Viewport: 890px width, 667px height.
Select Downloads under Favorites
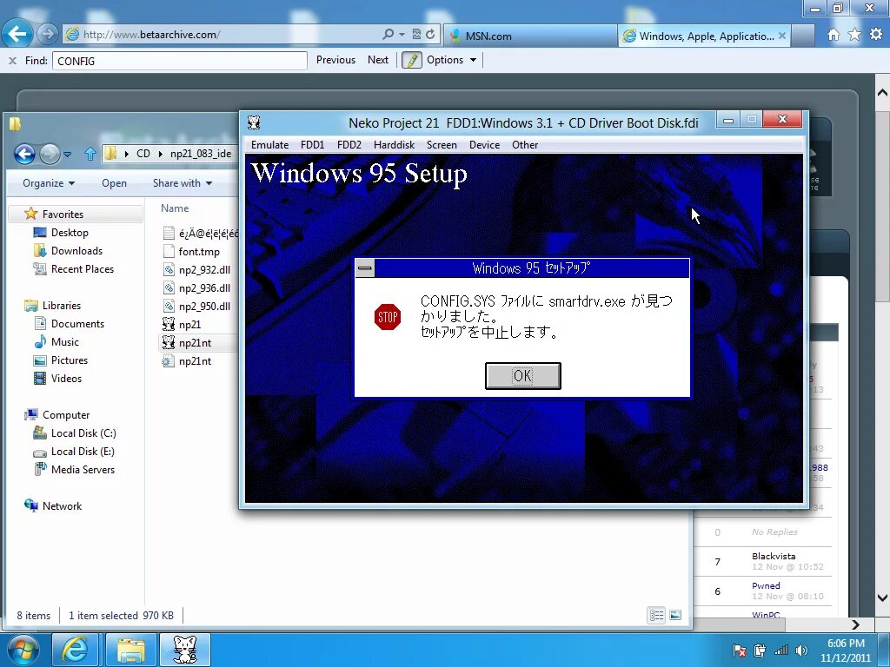point(76,251)
